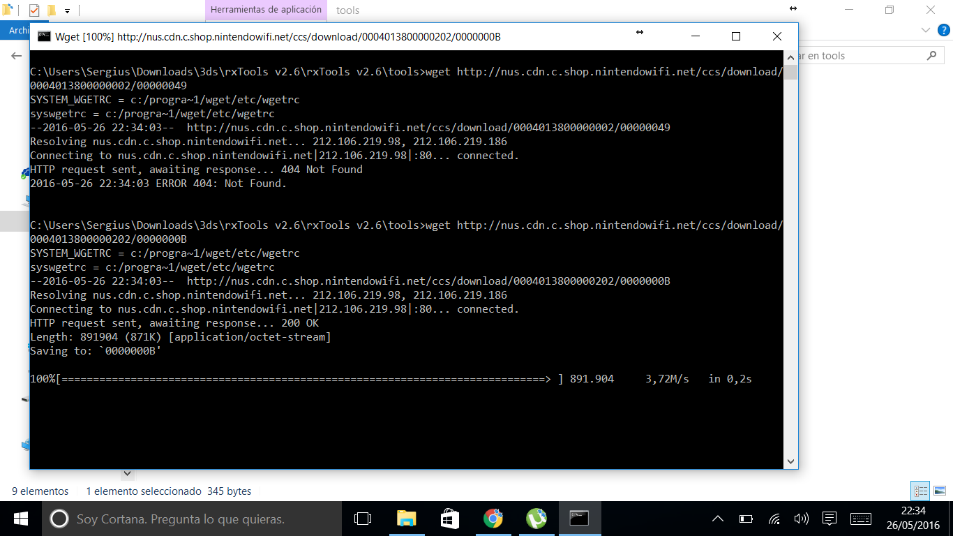Close the Wget Command Prompt window

pyautogui.click(x=777, y=36)
